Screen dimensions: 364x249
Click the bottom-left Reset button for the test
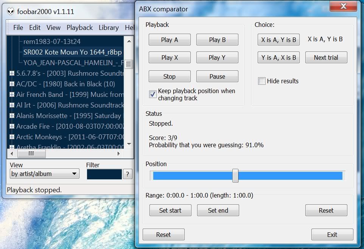click(x=163, y=234)
